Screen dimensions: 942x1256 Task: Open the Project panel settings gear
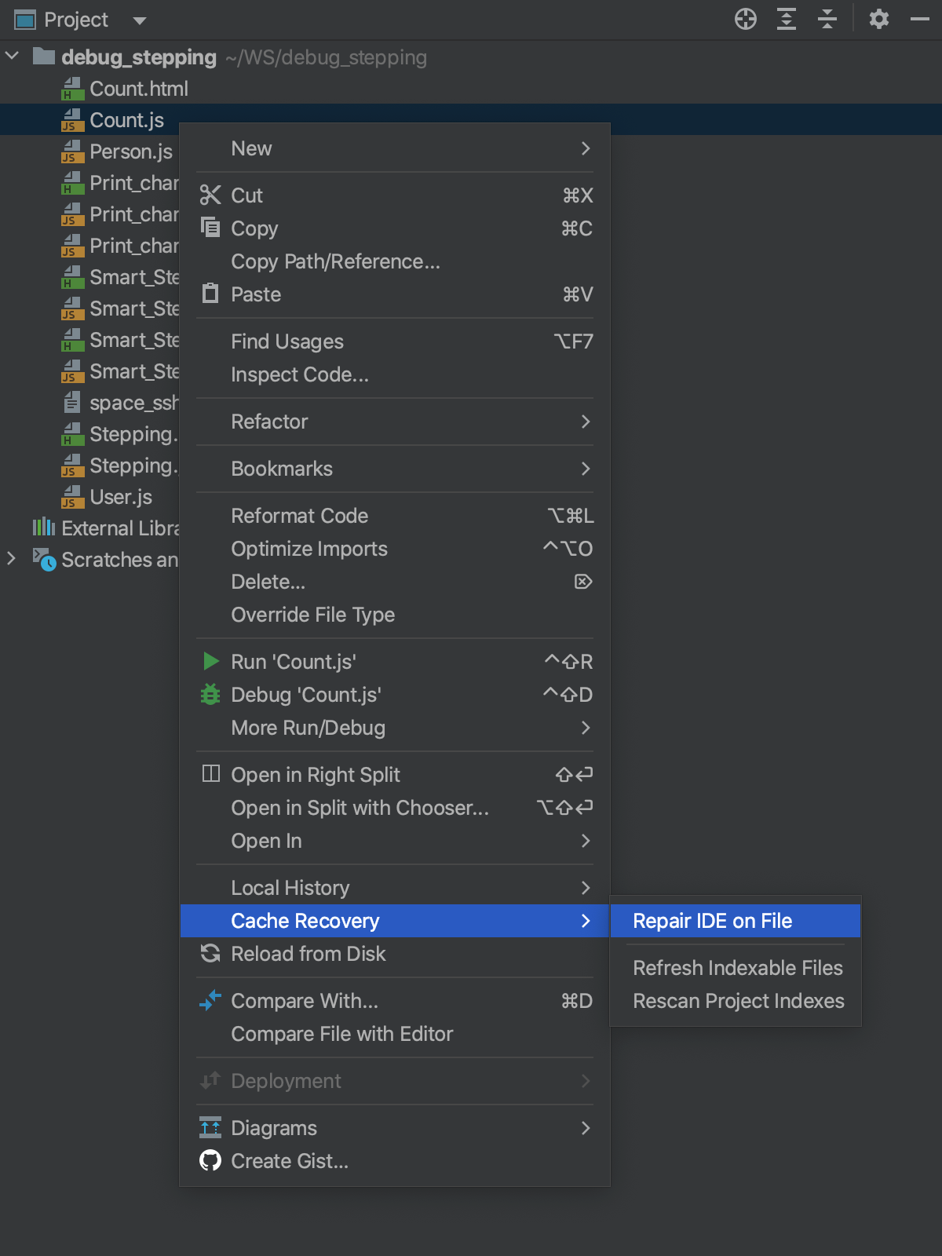pos(878,19)
